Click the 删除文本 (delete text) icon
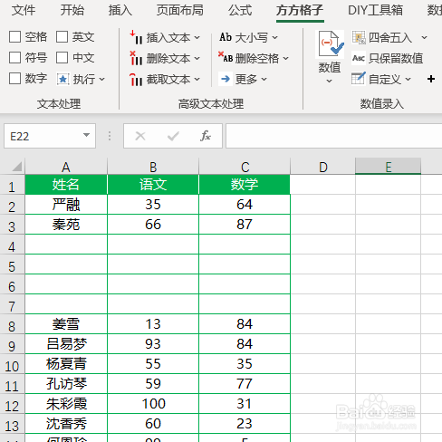The width and height of the screenshot is (442, 442). (x=136, y=58)
